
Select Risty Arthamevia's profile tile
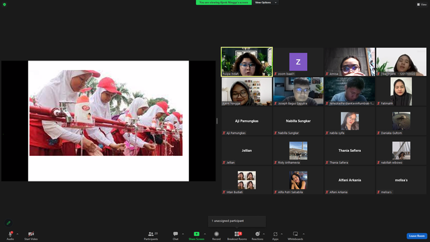(298, 151)
